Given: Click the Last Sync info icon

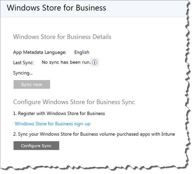Looking at the screenshot, I should pos(95,62).
